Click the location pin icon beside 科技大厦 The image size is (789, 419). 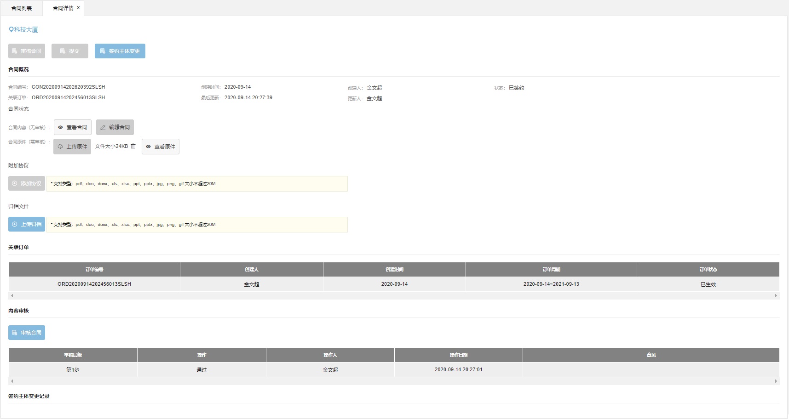tap(11, 29)
